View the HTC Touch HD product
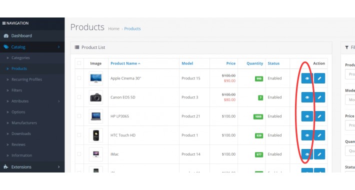 pyautogui.click(x=307, y=135)
